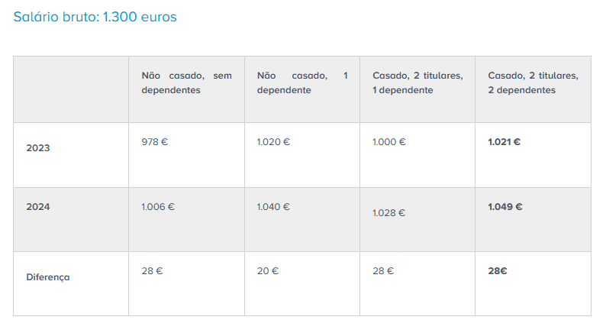Select the 'Não casado, 1 dependente' header cell
The width and height of the screenshot is (606, 336).
click(x=302, y=82)
